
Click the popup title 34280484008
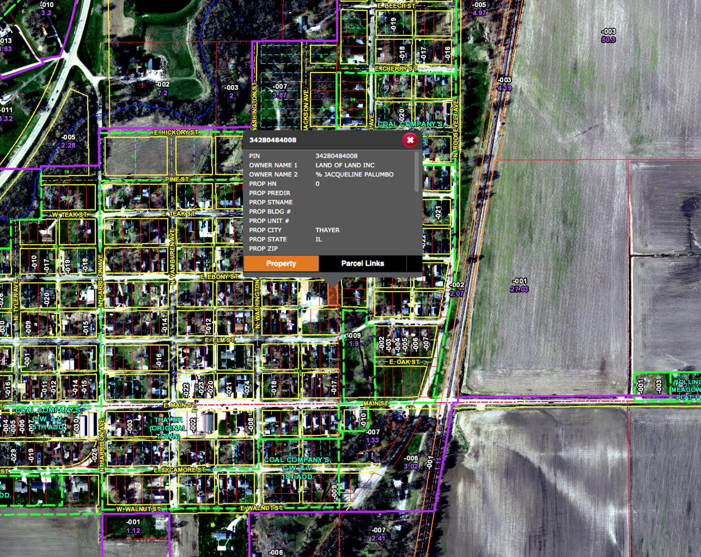tap(273, 140)
